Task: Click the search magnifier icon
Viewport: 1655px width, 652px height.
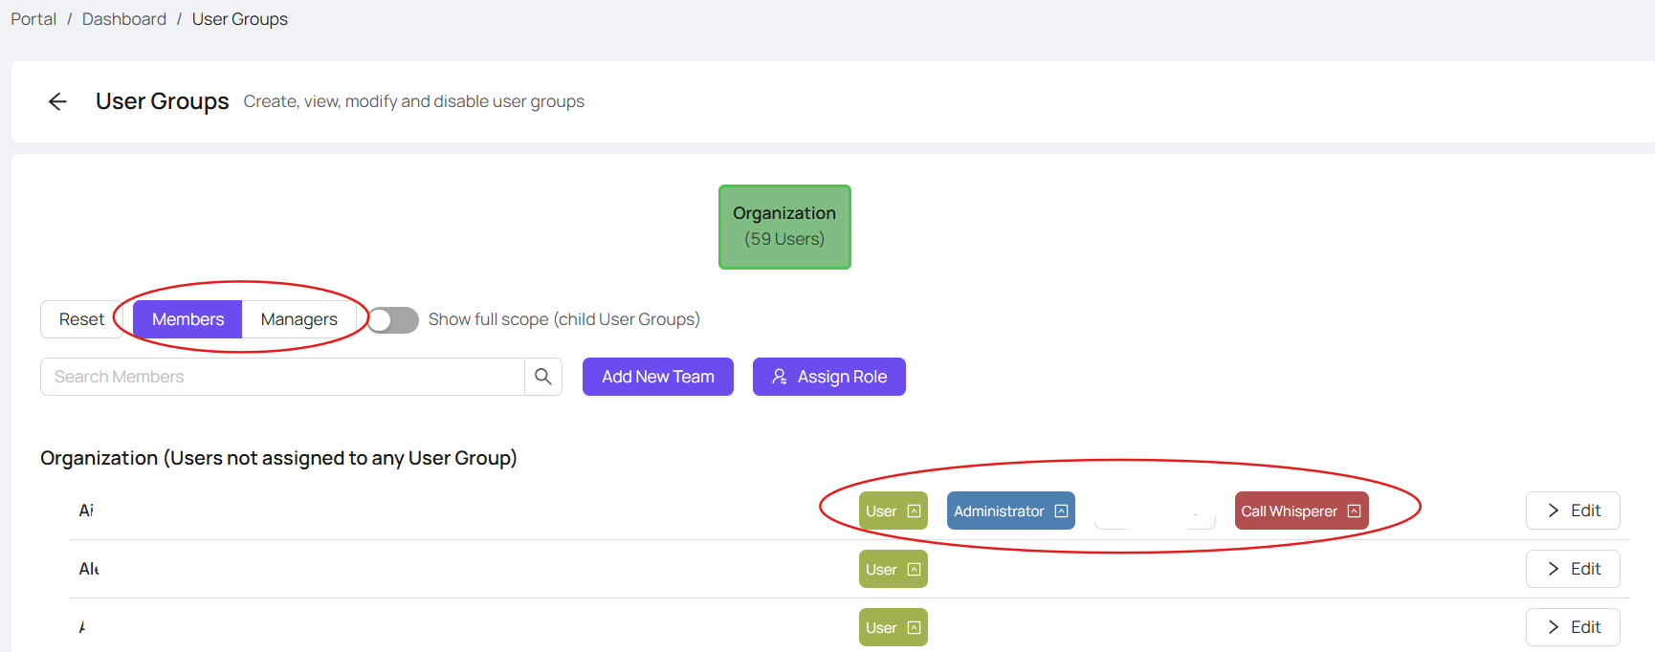Action: (543, 377)
